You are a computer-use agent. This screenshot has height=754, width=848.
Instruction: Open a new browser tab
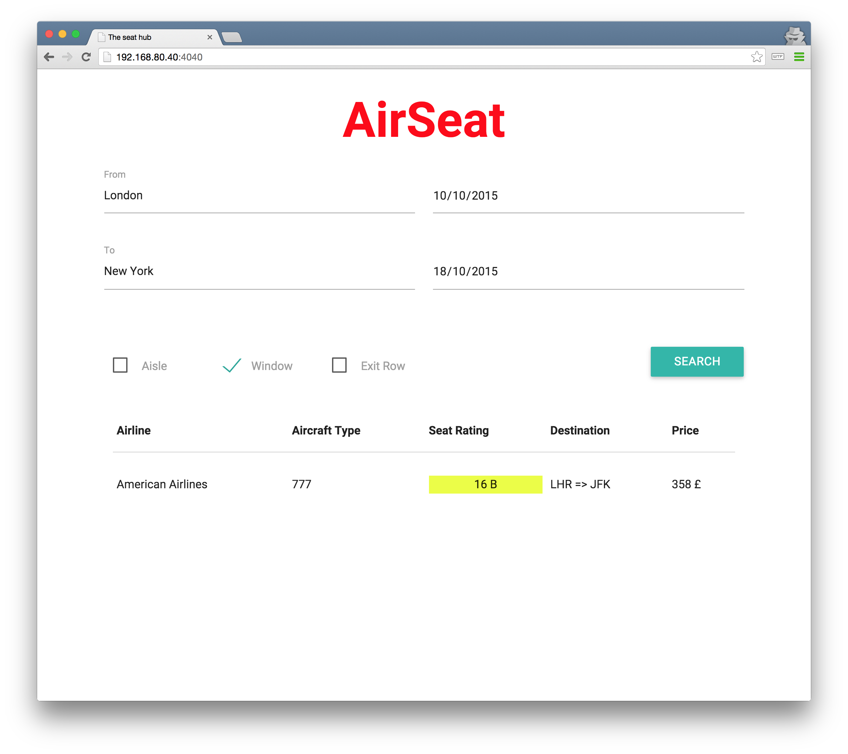[x=232, y=37]
